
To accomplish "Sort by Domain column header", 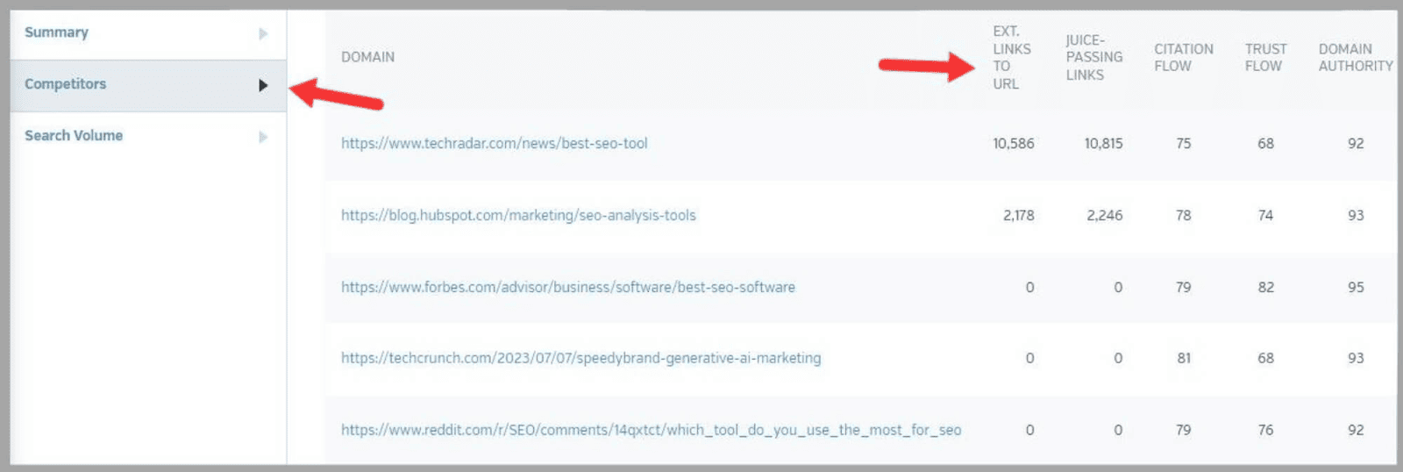I will (x=367, y=57).
